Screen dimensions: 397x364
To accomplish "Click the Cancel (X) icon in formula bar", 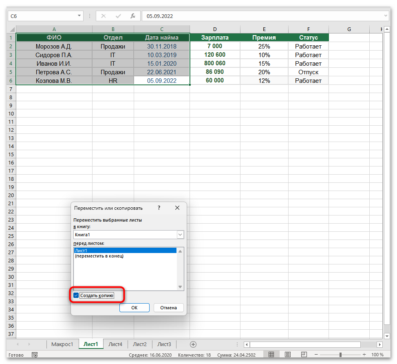I will [104, 16].
